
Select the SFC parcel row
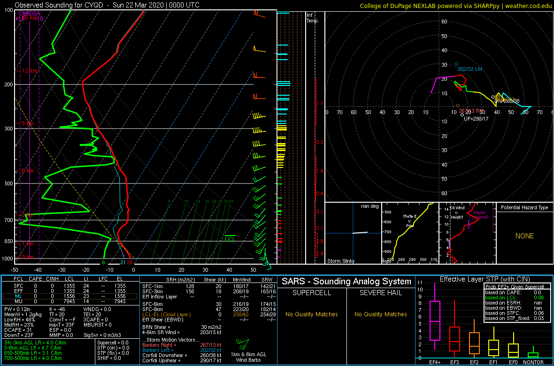69,286
